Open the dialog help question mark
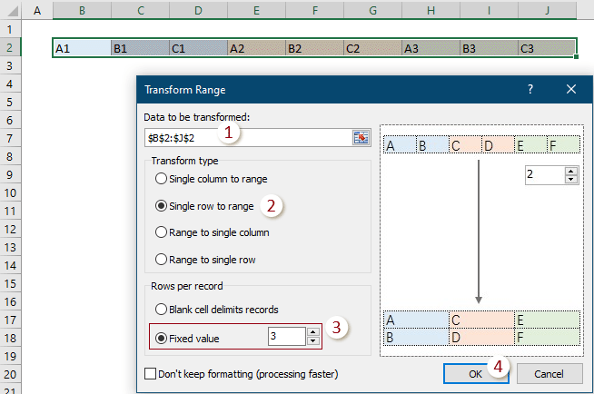Viewport: 594px width, 394px height. click(x=530, y=89)
